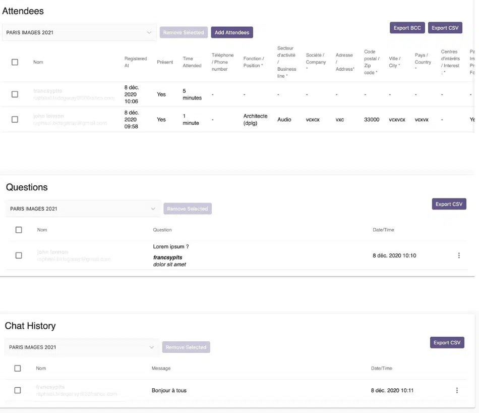Expand the Questions event dropdown PARIS IMAGES 2021
The width and height of the screenshot is (479, 413).
(x=83, y=209)
